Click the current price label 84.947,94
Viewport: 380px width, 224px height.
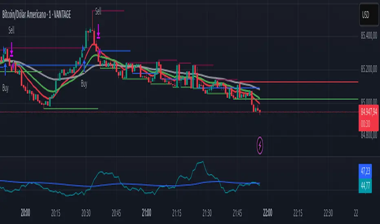(369, 112)
